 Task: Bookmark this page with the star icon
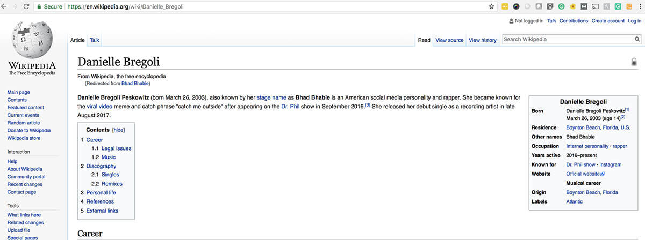491,7
